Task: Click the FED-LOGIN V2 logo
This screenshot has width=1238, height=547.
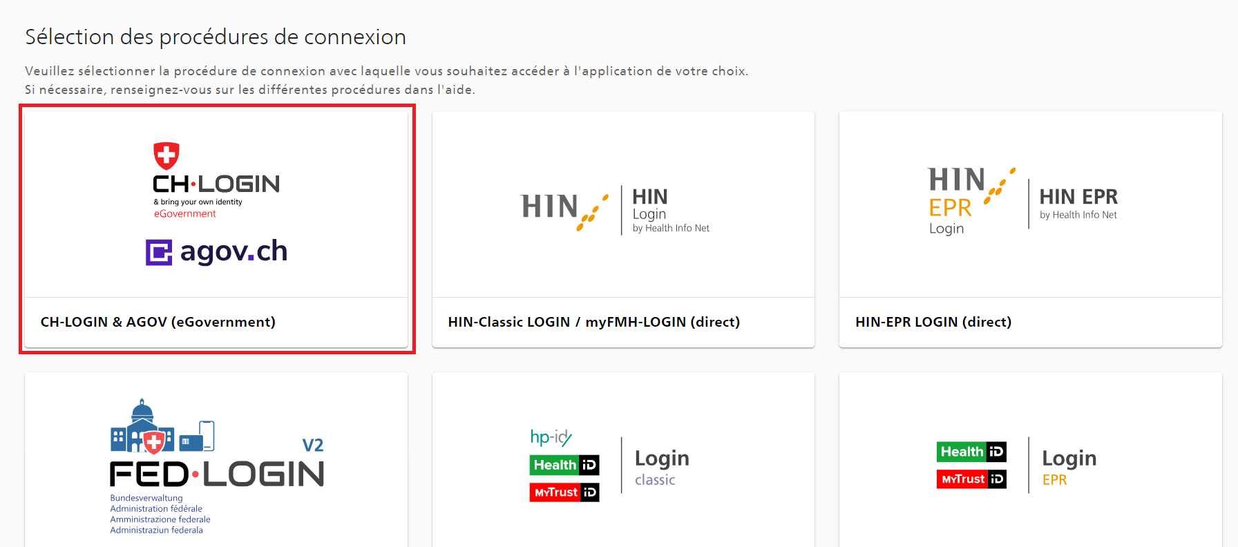Action: [x=217, y=466]
